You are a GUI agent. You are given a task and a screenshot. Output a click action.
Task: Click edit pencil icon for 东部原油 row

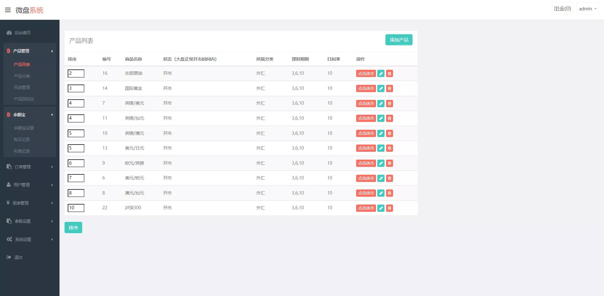(381, 74)
